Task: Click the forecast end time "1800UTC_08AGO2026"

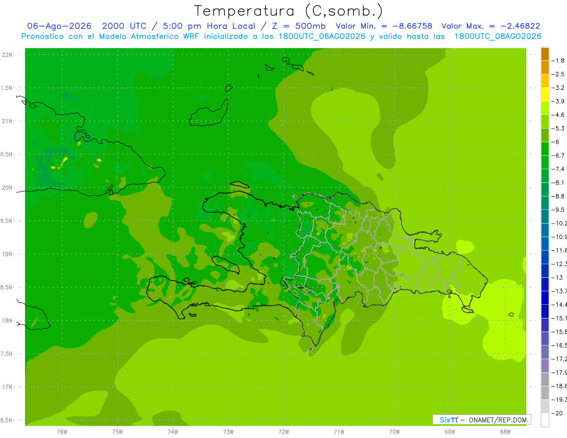Action: coord(498,36)
